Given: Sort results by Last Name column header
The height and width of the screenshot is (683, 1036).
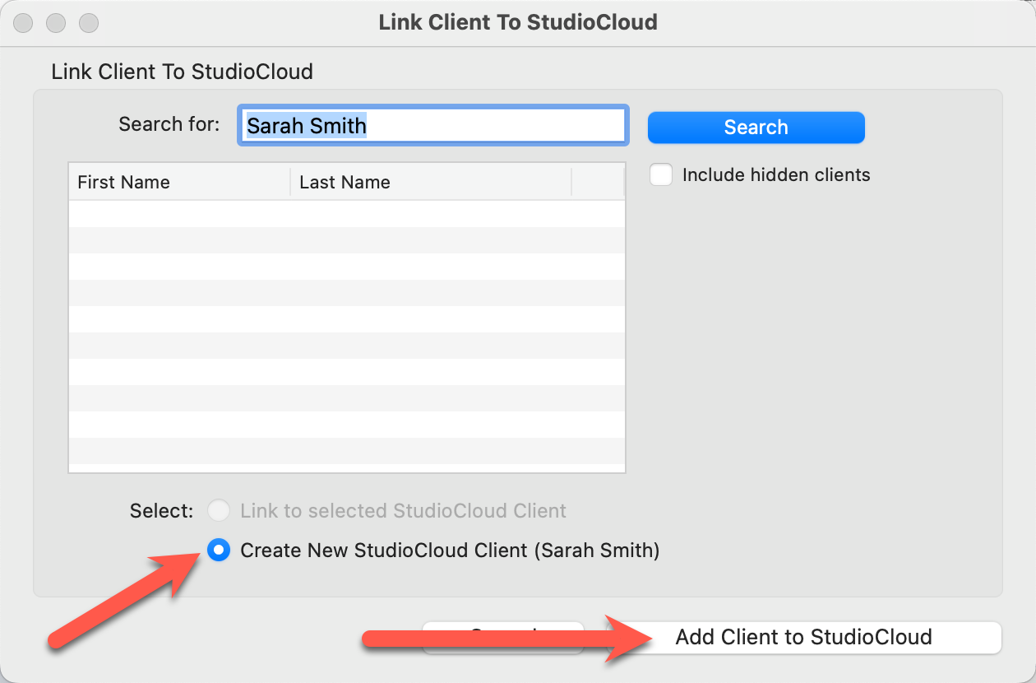Looking at the screenshot, I should [430, 183].
